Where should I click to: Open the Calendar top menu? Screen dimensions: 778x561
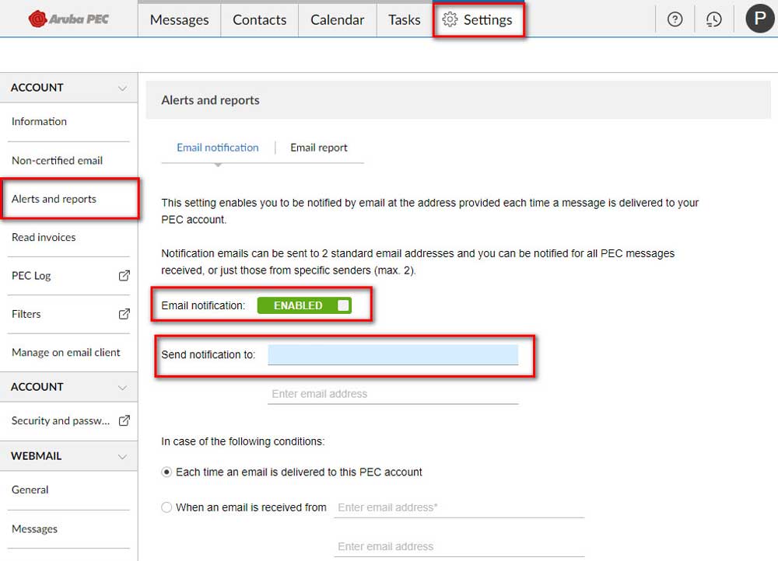pos(337,19)
